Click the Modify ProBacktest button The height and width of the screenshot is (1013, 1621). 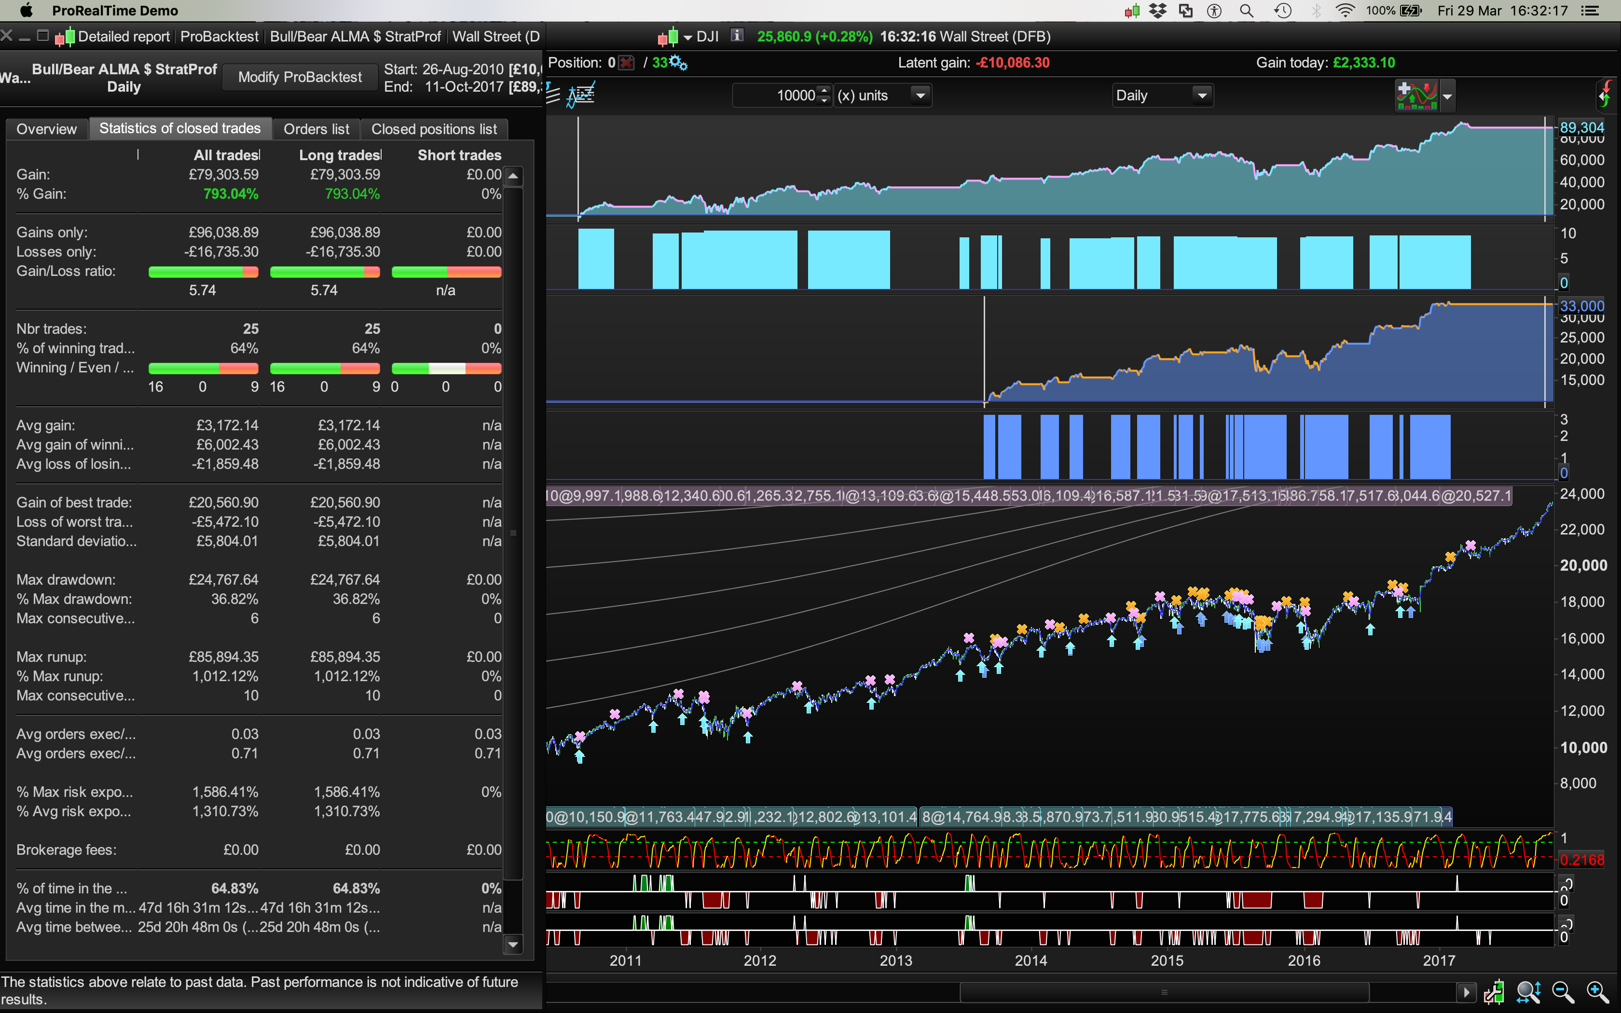[300, 77]
